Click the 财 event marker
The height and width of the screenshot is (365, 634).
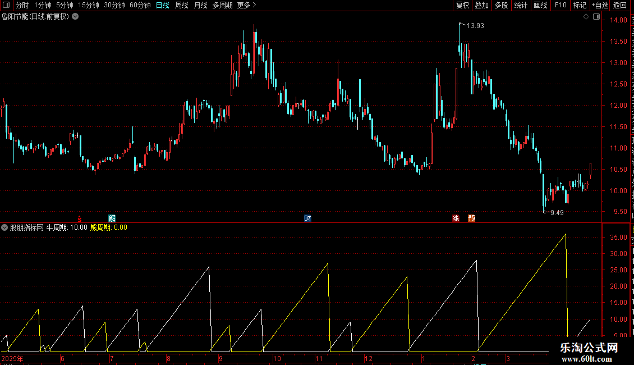(307, 218)
